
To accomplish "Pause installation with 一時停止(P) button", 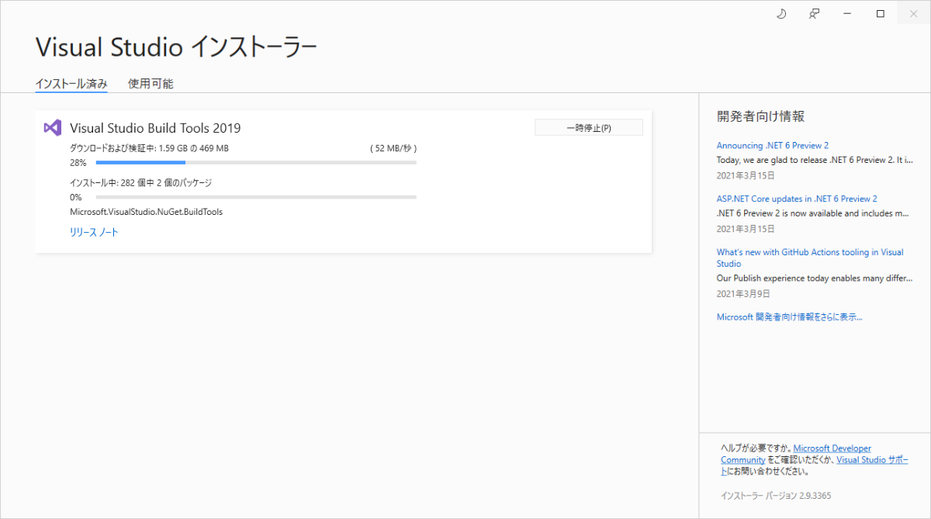I will (x=589, y=128).
